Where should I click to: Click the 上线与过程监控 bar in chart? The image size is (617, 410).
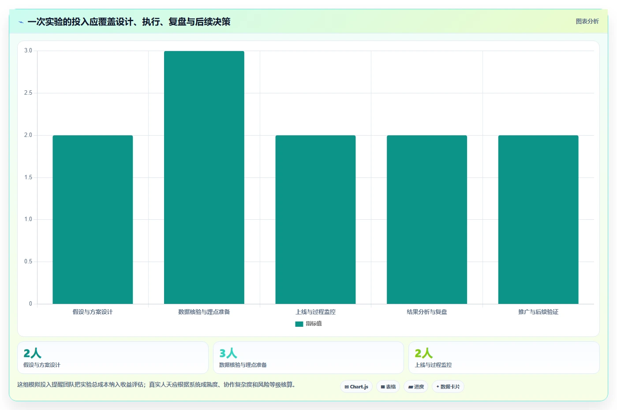tap(315, 219)
